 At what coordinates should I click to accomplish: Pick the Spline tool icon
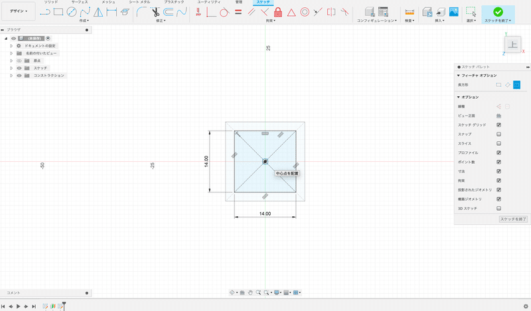pos(85,12)
